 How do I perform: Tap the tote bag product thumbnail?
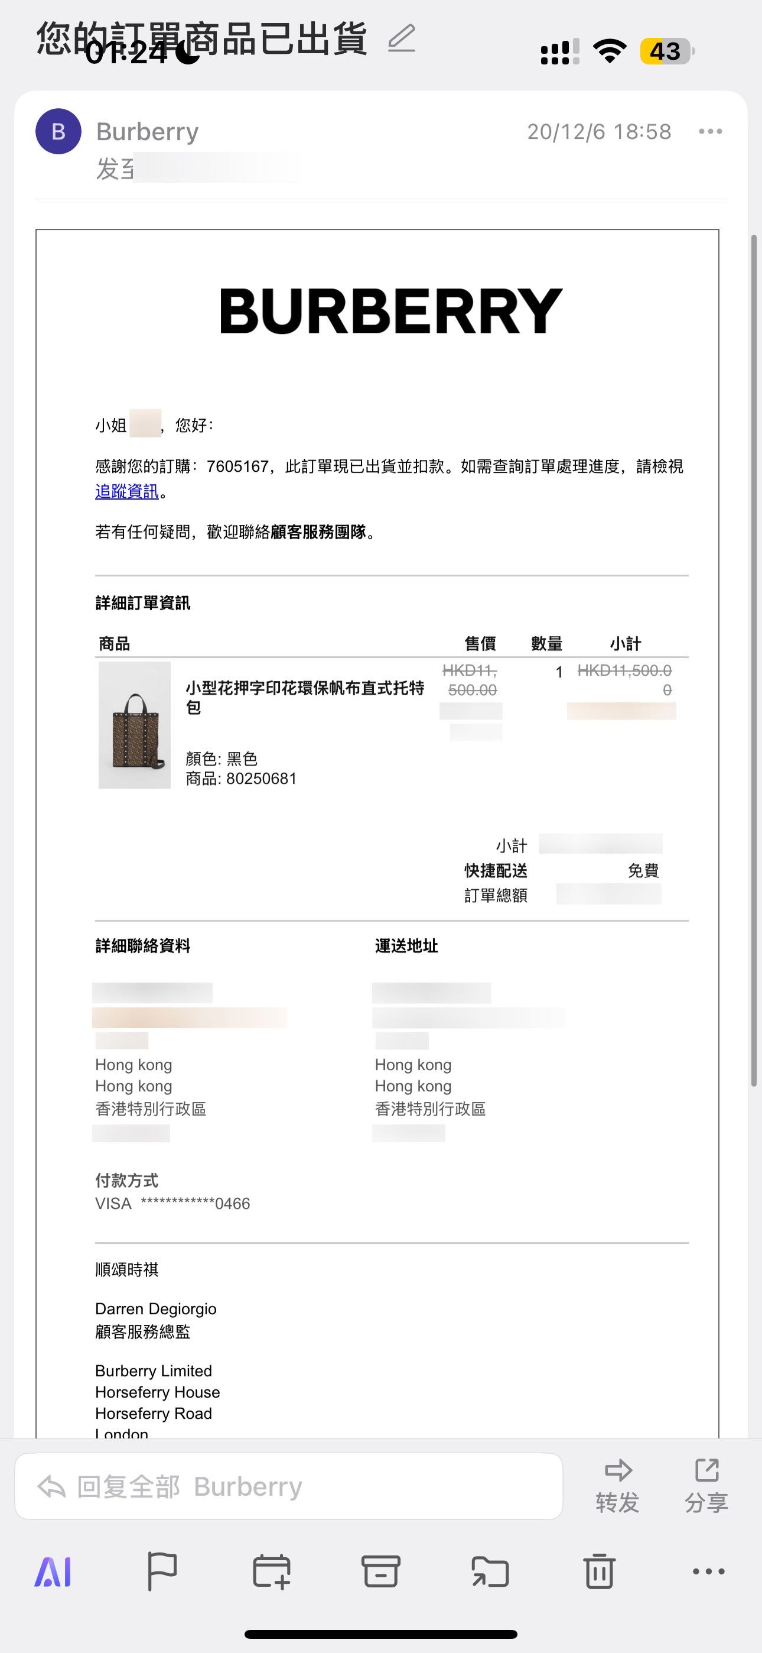(135, 724)
